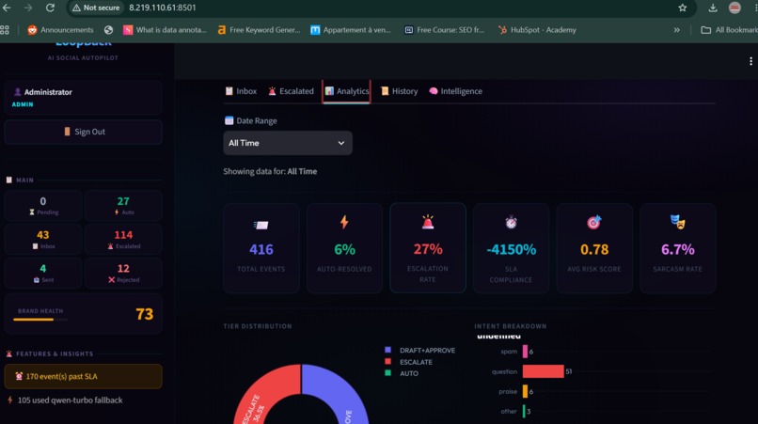Viewport: 758px width, 424px height.
Task: Click the 105 used qwen-turbo fallback note
Action: tap(71, 400)
